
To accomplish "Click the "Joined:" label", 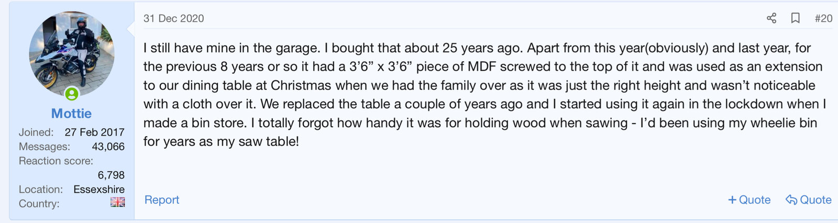I will pos(36,132).
